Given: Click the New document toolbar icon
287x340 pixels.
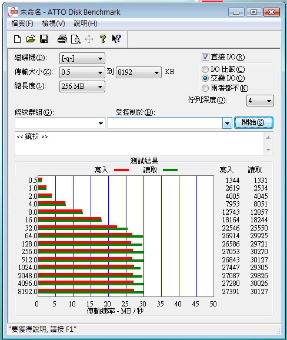Looking at the screenshot, I should (17, 39).
